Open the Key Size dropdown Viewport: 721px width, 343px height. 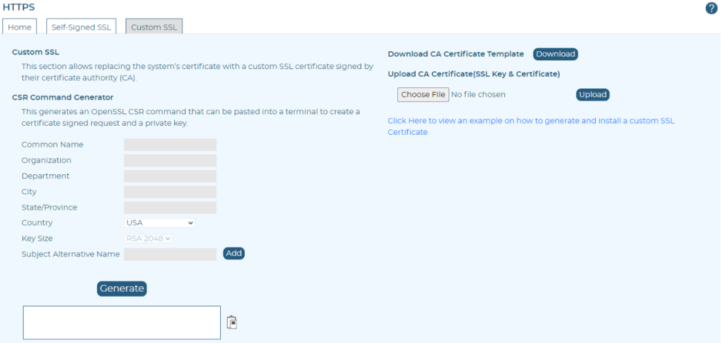click(148, 239)
